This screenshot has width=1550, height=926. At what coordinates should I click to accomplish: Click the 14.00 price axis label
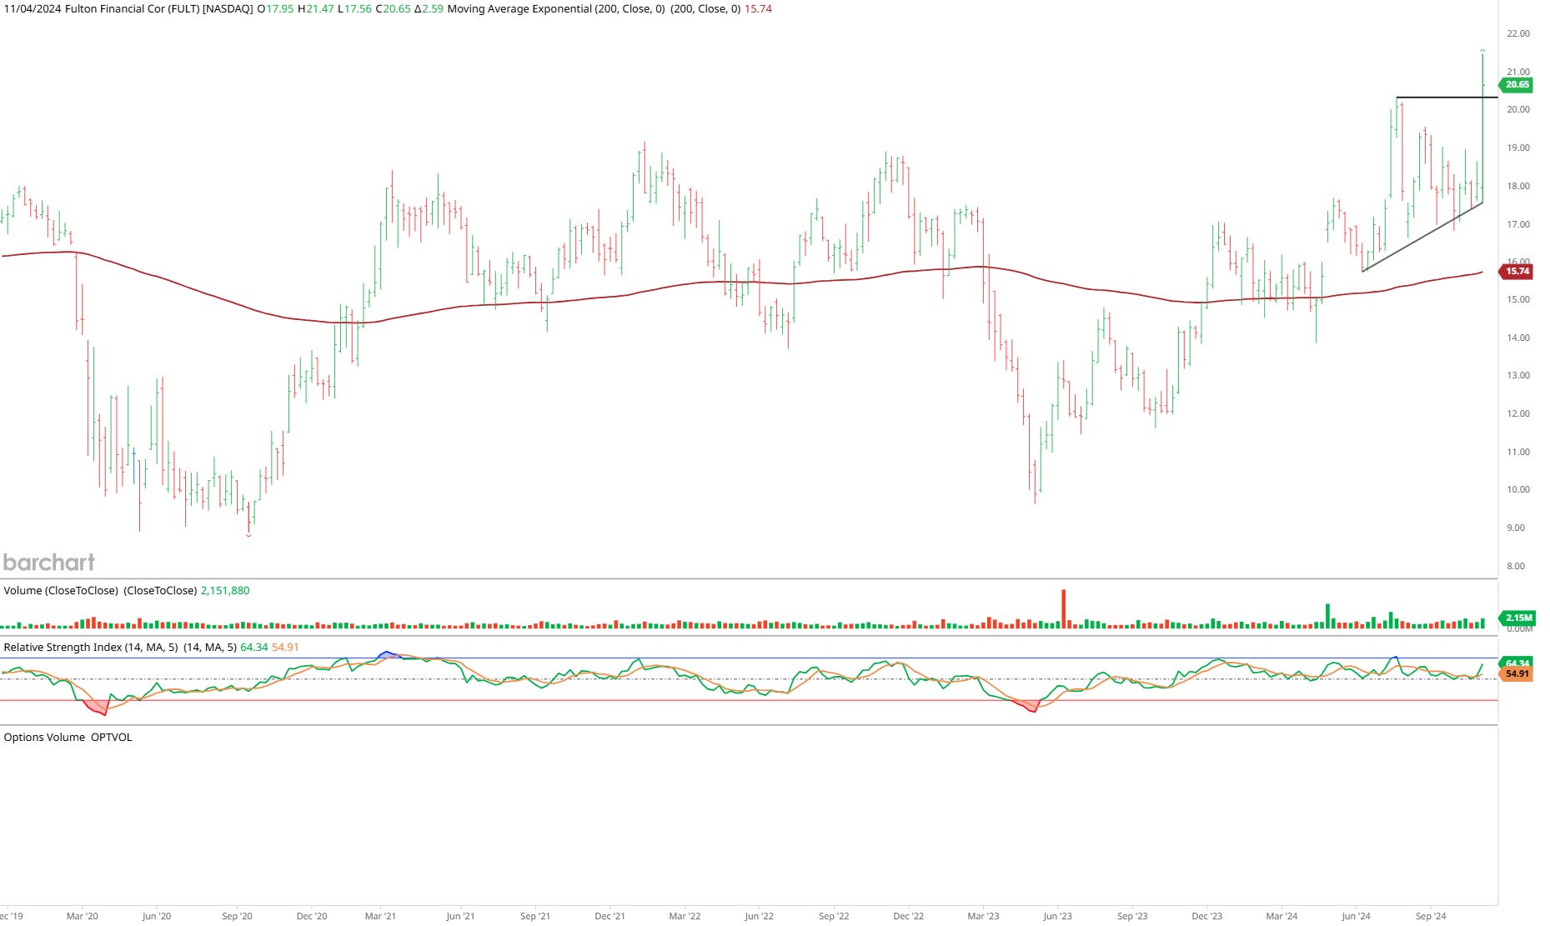[1518, 338]
